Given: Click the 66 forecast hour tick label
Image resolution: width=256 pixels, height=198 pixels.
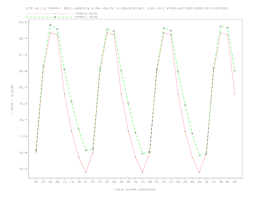Looking at the screenshot, I should (x=192, y=182).
